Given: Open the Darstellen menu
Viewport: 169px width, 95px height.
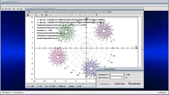Looking at the screenshot, I should pyautogui.click(x=73, y=12).
